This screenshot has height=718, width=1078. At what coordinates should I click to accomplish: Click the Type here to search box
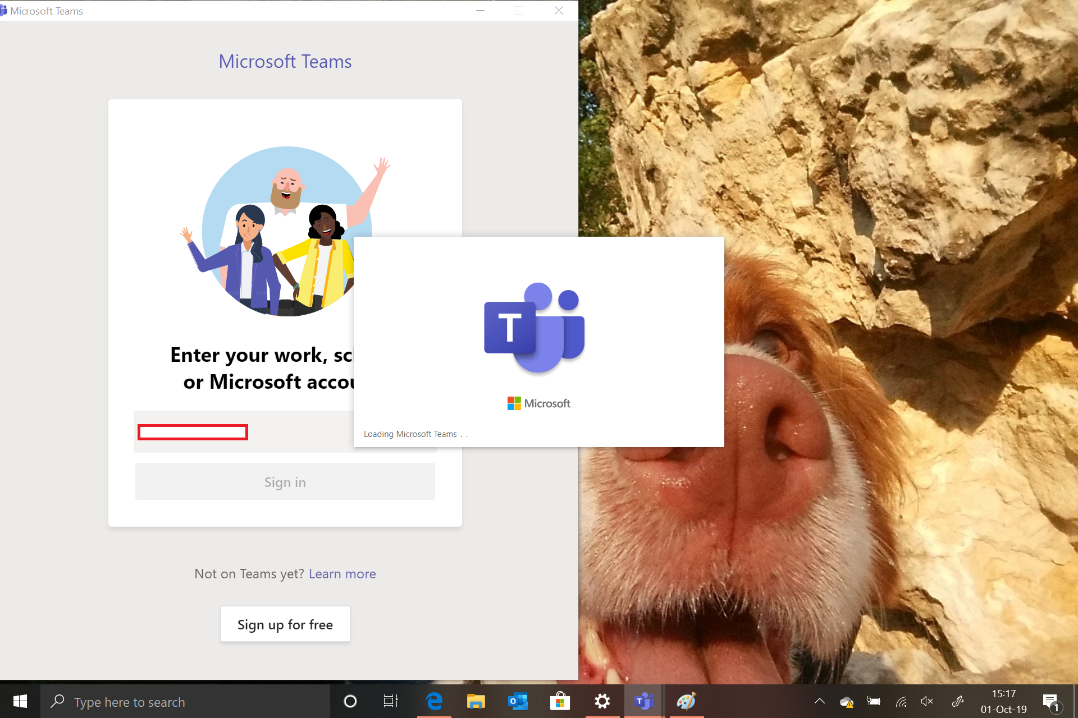pos(185,701)
